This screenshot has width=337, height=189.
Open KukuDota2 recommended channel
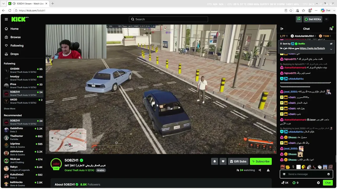point(23,176)
